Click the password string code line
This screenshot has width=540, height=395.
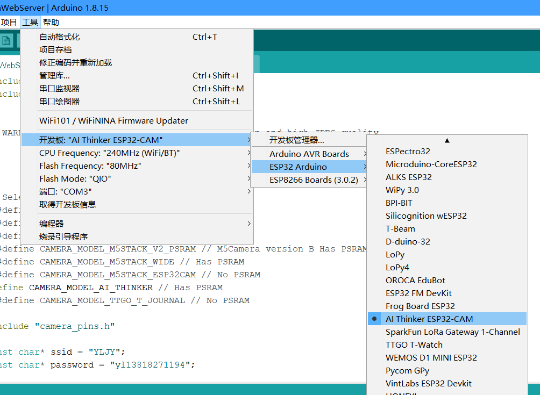coord(97,365)
